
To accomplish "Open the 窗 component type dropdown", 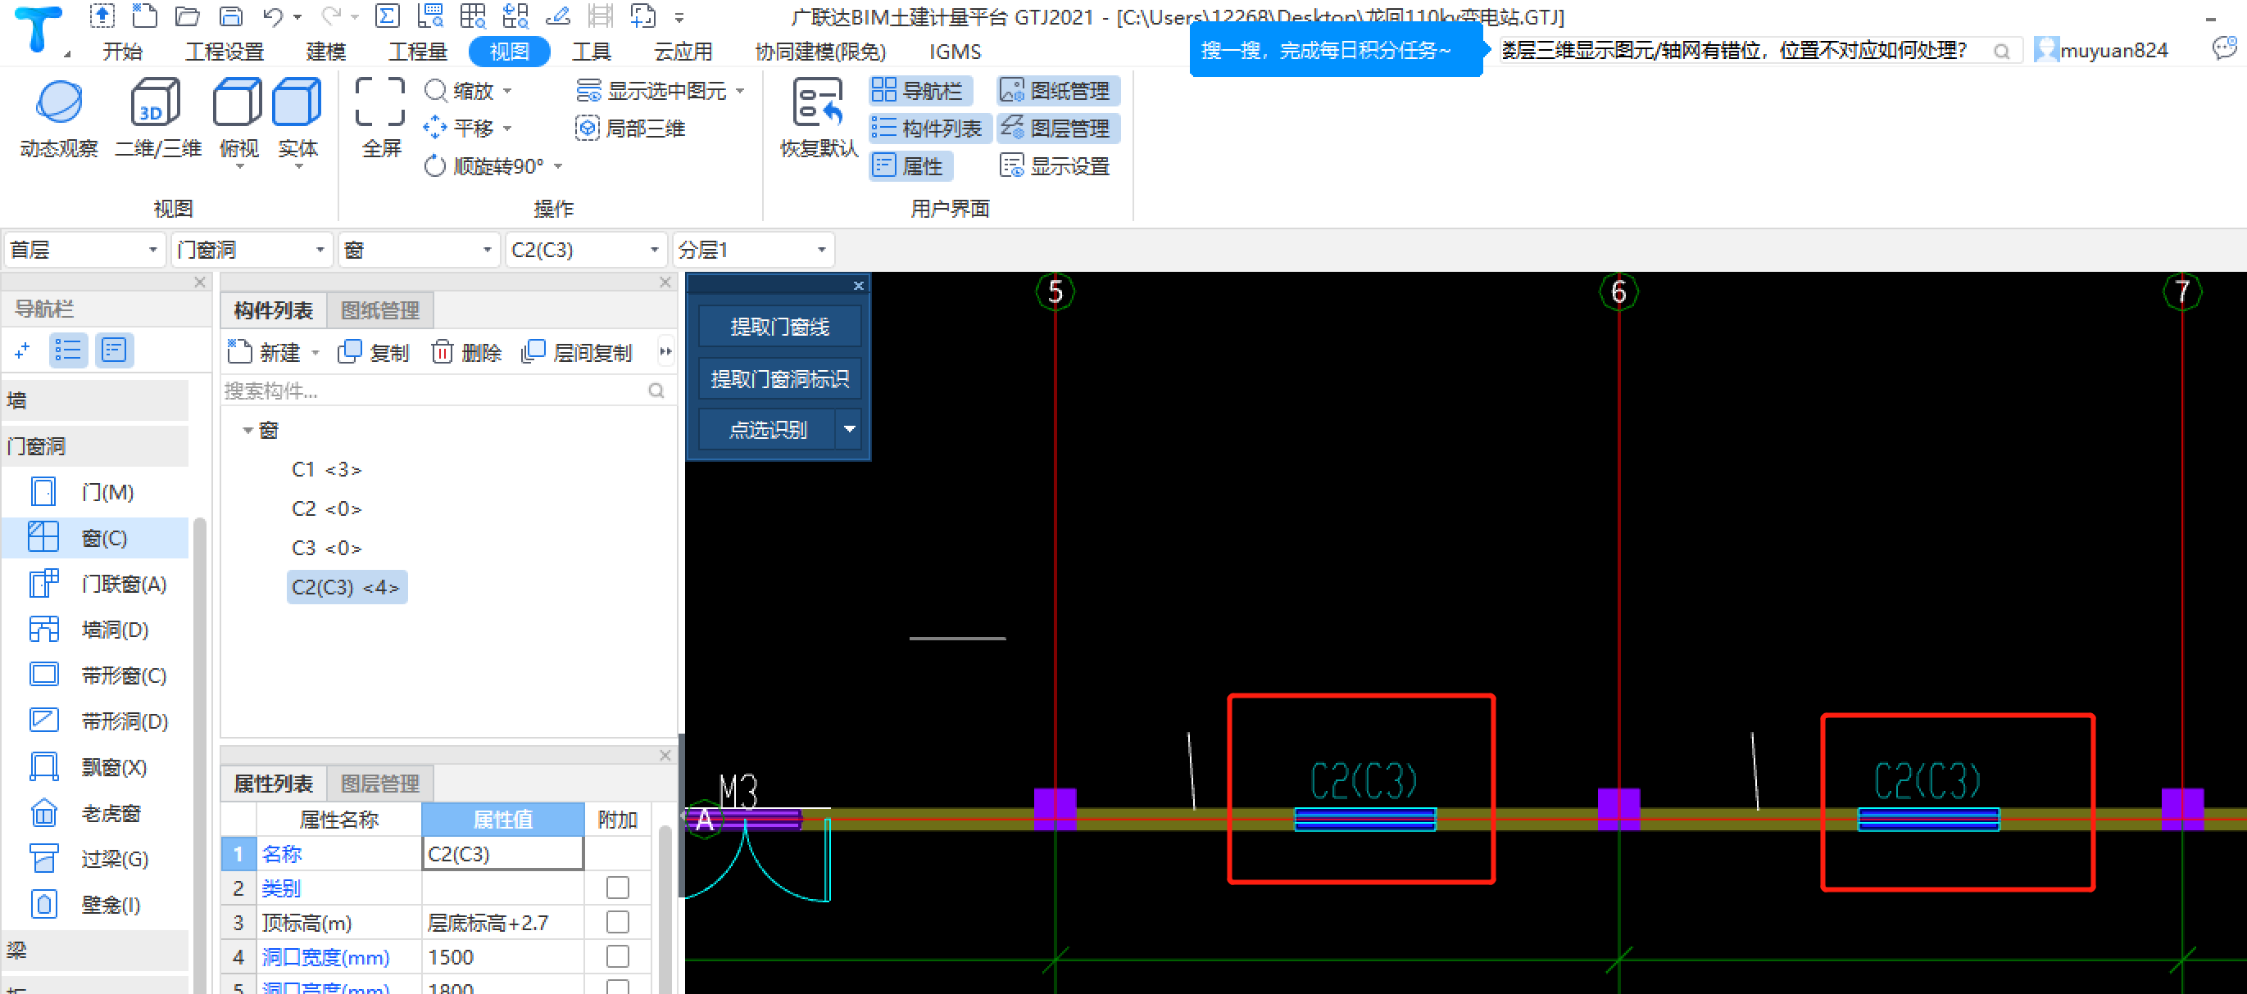I will (420, 250).
